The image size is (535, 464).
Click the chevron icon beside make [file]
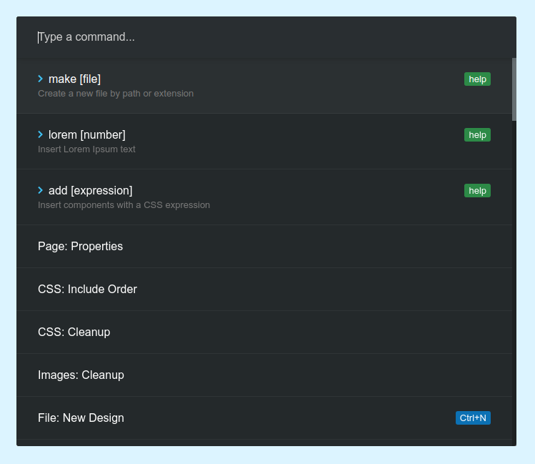click(x=41, y=79)
